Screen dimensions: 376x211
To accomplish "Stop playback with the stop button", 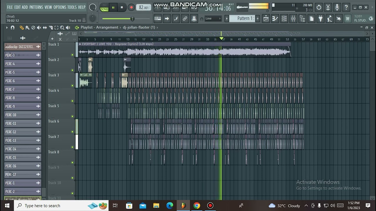I will pyautogui.click(x=122, y=8).
